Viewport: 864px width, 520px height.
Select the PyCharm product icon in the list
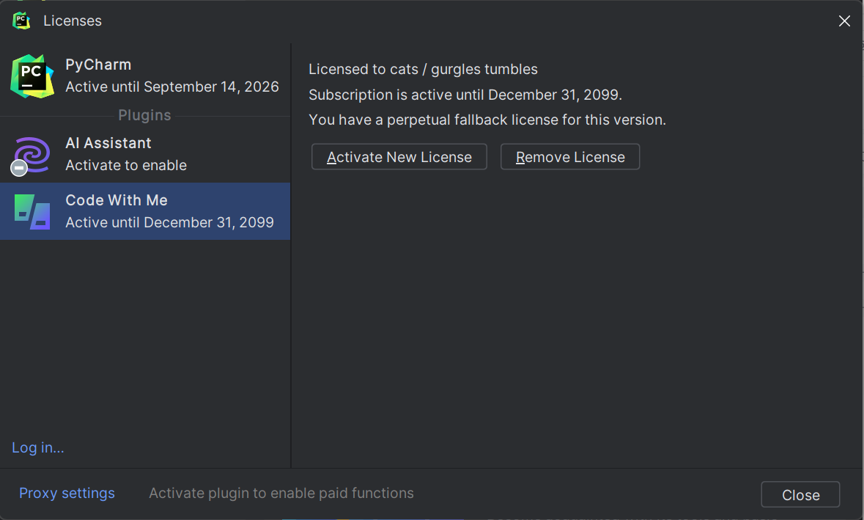point(32,76)
